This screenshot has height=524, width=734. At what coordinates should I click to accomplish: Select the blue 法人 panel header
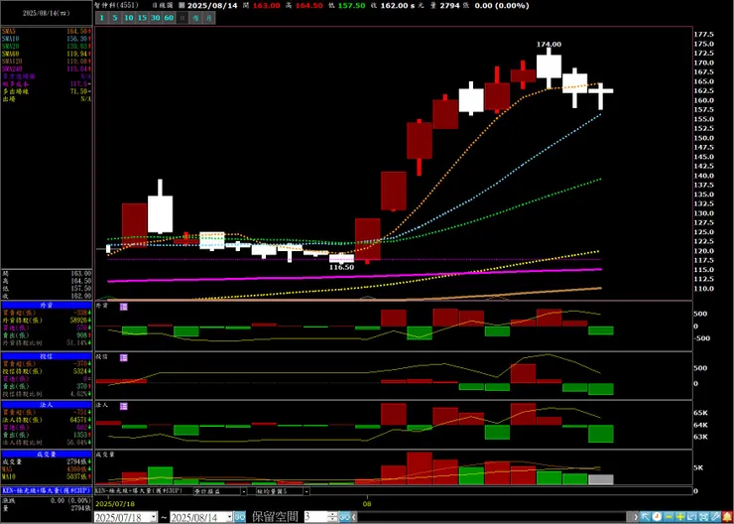(x=47, y=405)
